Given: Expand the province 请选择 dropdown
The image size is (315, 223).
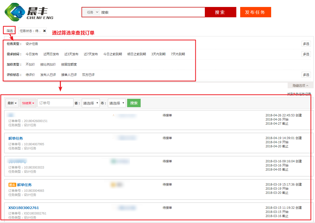Looking at the screenshot, I should 91,103.
